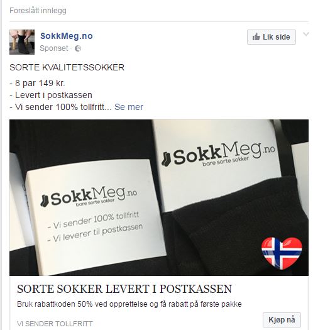Image resolution: width=313 pixels, height=330 pixels.
Task: Click the sock logo icon on right card
Action: tap(166, 159)
